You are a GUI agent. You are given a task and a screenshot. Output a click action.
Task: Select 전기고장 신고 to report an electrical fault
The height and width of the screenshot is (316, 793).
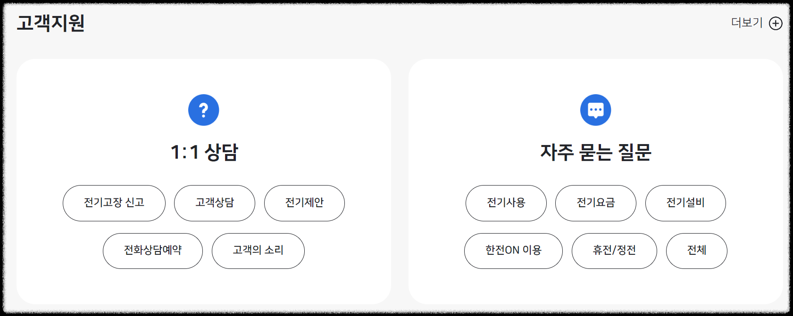click(114, 203)
